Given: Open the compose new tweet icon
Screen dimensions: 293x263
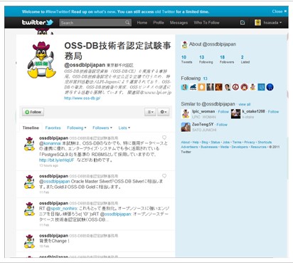Looking at the screenshot, I should pos(243,23).
